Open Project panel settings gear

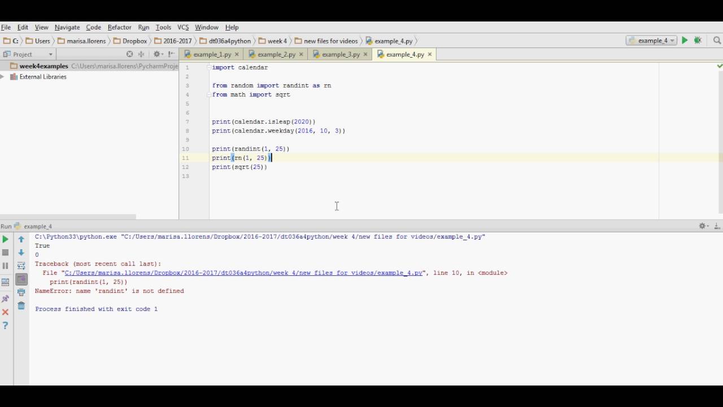point(158,54)
